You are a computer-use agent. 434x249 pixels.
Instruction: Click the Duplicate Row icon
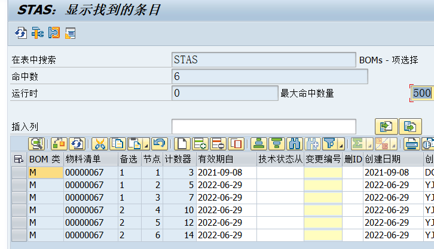236,144
